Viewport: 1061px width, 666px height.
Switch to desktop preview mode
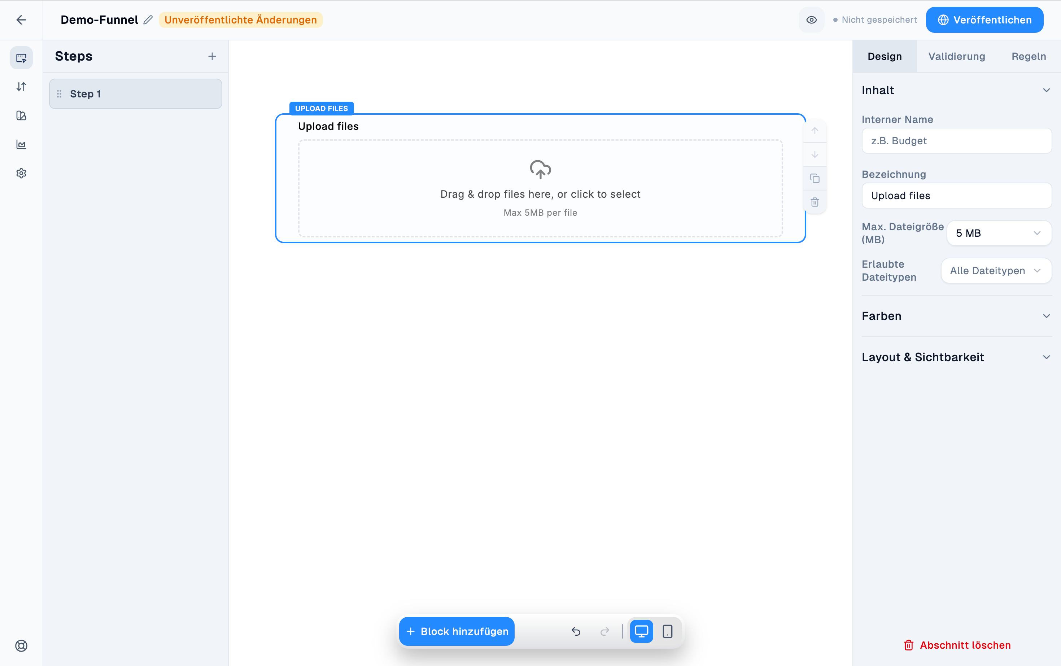click(641, 631)
